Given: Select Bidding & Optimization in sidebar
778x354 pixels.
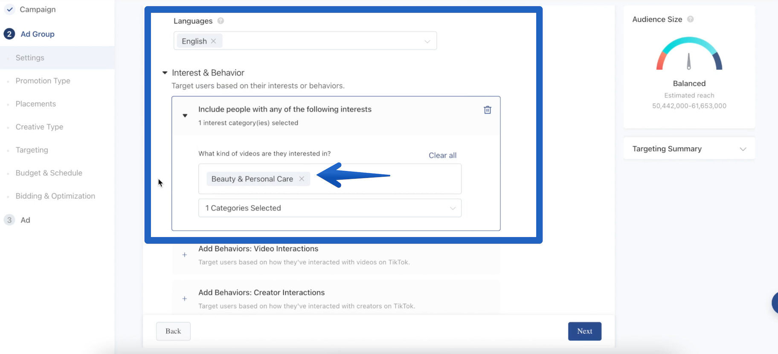Looking at the screenshot, I should click(55, 196).
